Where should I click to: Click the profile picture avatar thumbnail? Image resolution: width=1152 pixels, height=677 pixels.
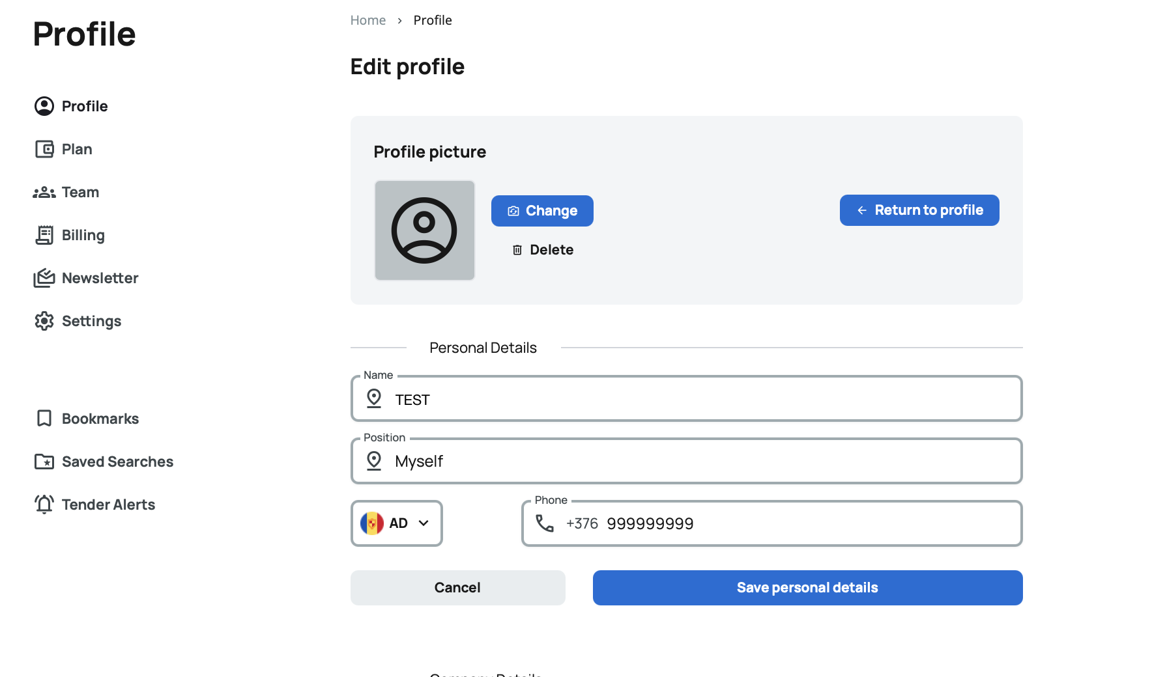click(x=424, y=230)
